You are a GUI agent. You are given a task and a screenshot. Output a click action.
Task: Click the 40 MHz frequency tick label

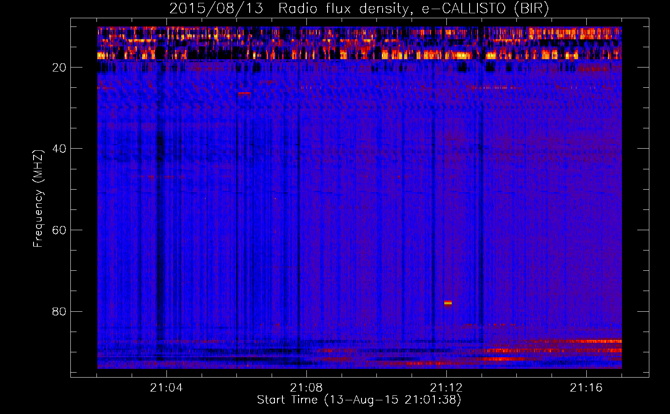pos(59,149)
